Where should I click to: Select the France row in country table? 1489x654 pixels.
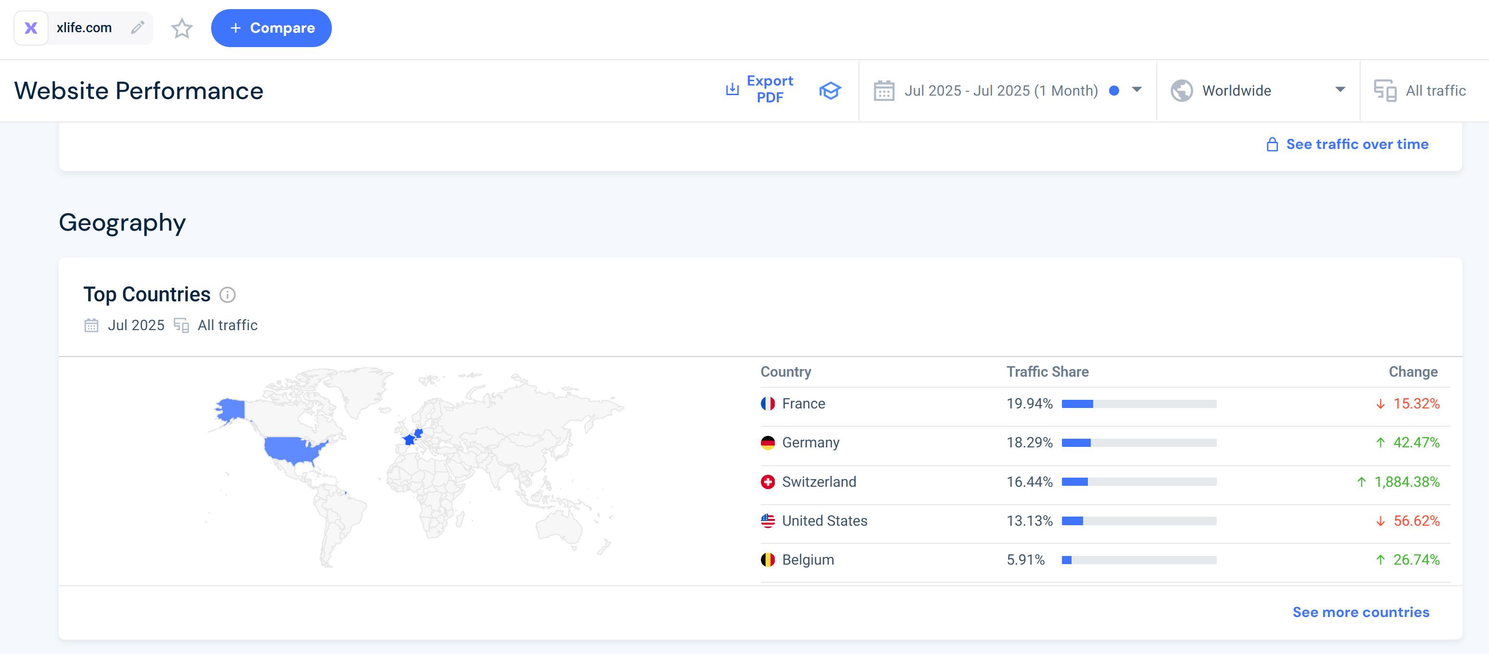coord(803,404)
